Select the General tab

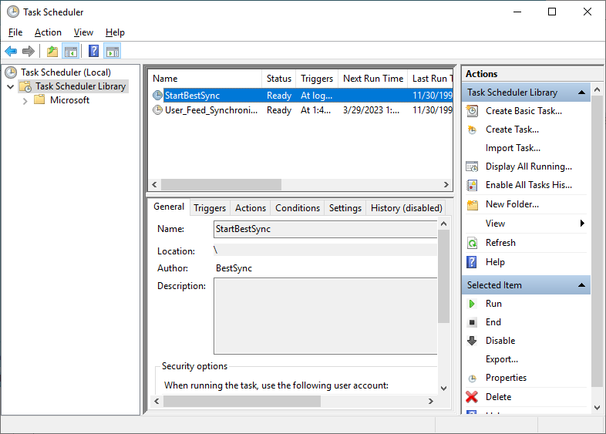(169, 207)
